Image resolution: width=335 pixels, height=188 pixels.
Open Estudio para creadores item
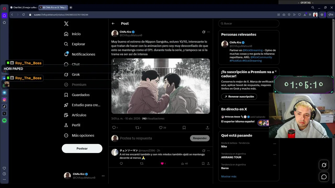82,105
